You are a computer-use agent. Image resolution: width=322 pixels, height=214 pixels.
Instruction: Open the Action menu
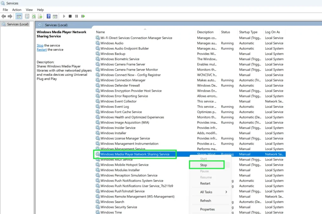tap(17, 9)
